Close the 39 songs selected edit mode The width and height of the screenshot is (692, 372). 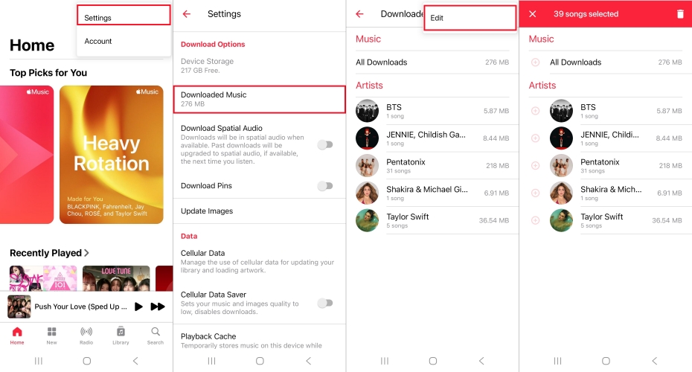pos(533,14)
